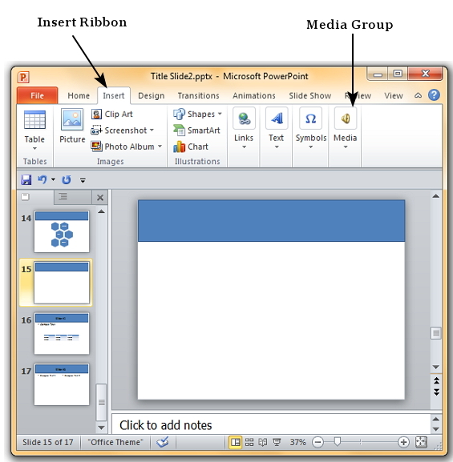453x462 pixels.
Task: Expand the Shapes dropdown arrow
Action: [x=220, y=114]
